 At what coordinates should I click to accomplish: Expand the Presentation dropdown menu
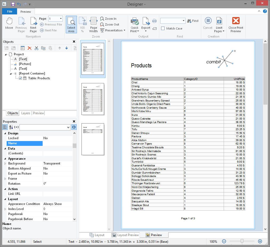(124, 30)
